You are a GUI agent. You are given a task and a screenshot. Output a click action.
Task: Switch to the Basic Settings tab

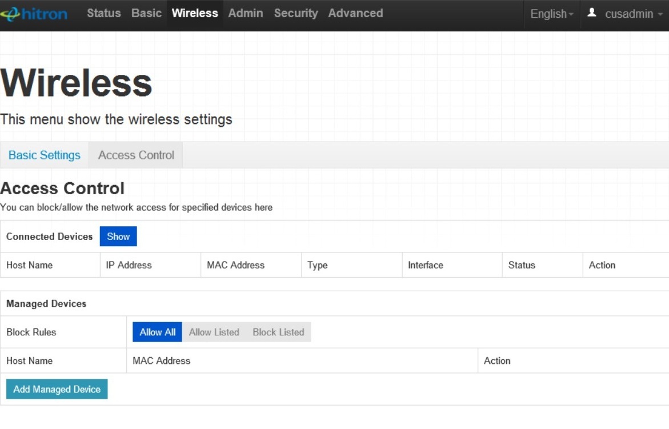[45, 155]
